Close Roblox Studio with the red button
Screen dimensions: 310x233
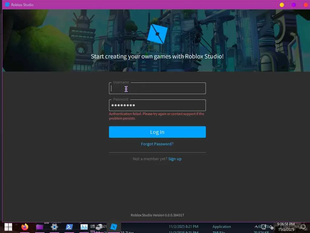(x=306, y=5)
